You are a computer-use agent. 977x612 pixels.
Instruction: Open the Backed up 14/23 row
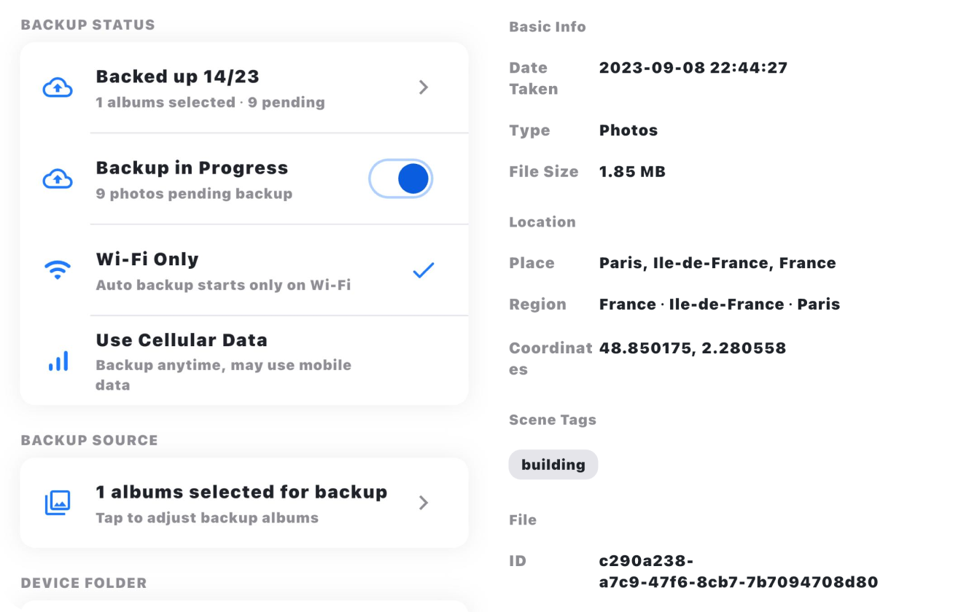[244, 87]
